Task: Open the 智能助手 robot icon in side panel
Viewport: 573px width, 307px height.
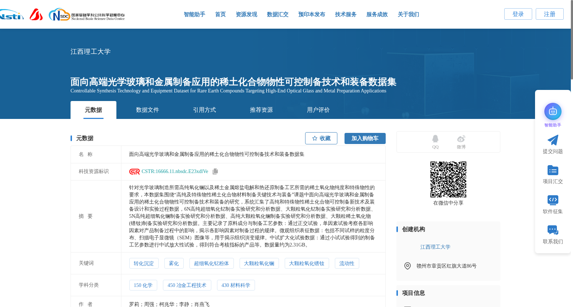Action: (553, 112)
